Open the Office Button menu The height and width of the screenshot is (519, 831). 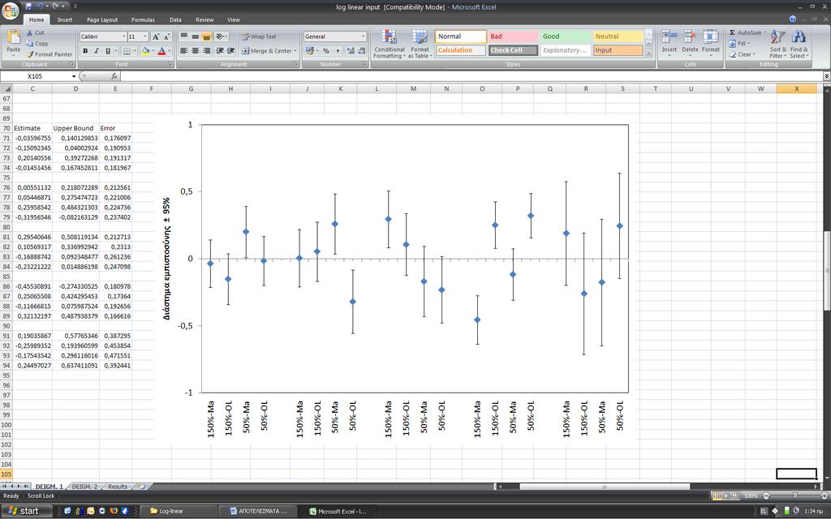[10, 10]
